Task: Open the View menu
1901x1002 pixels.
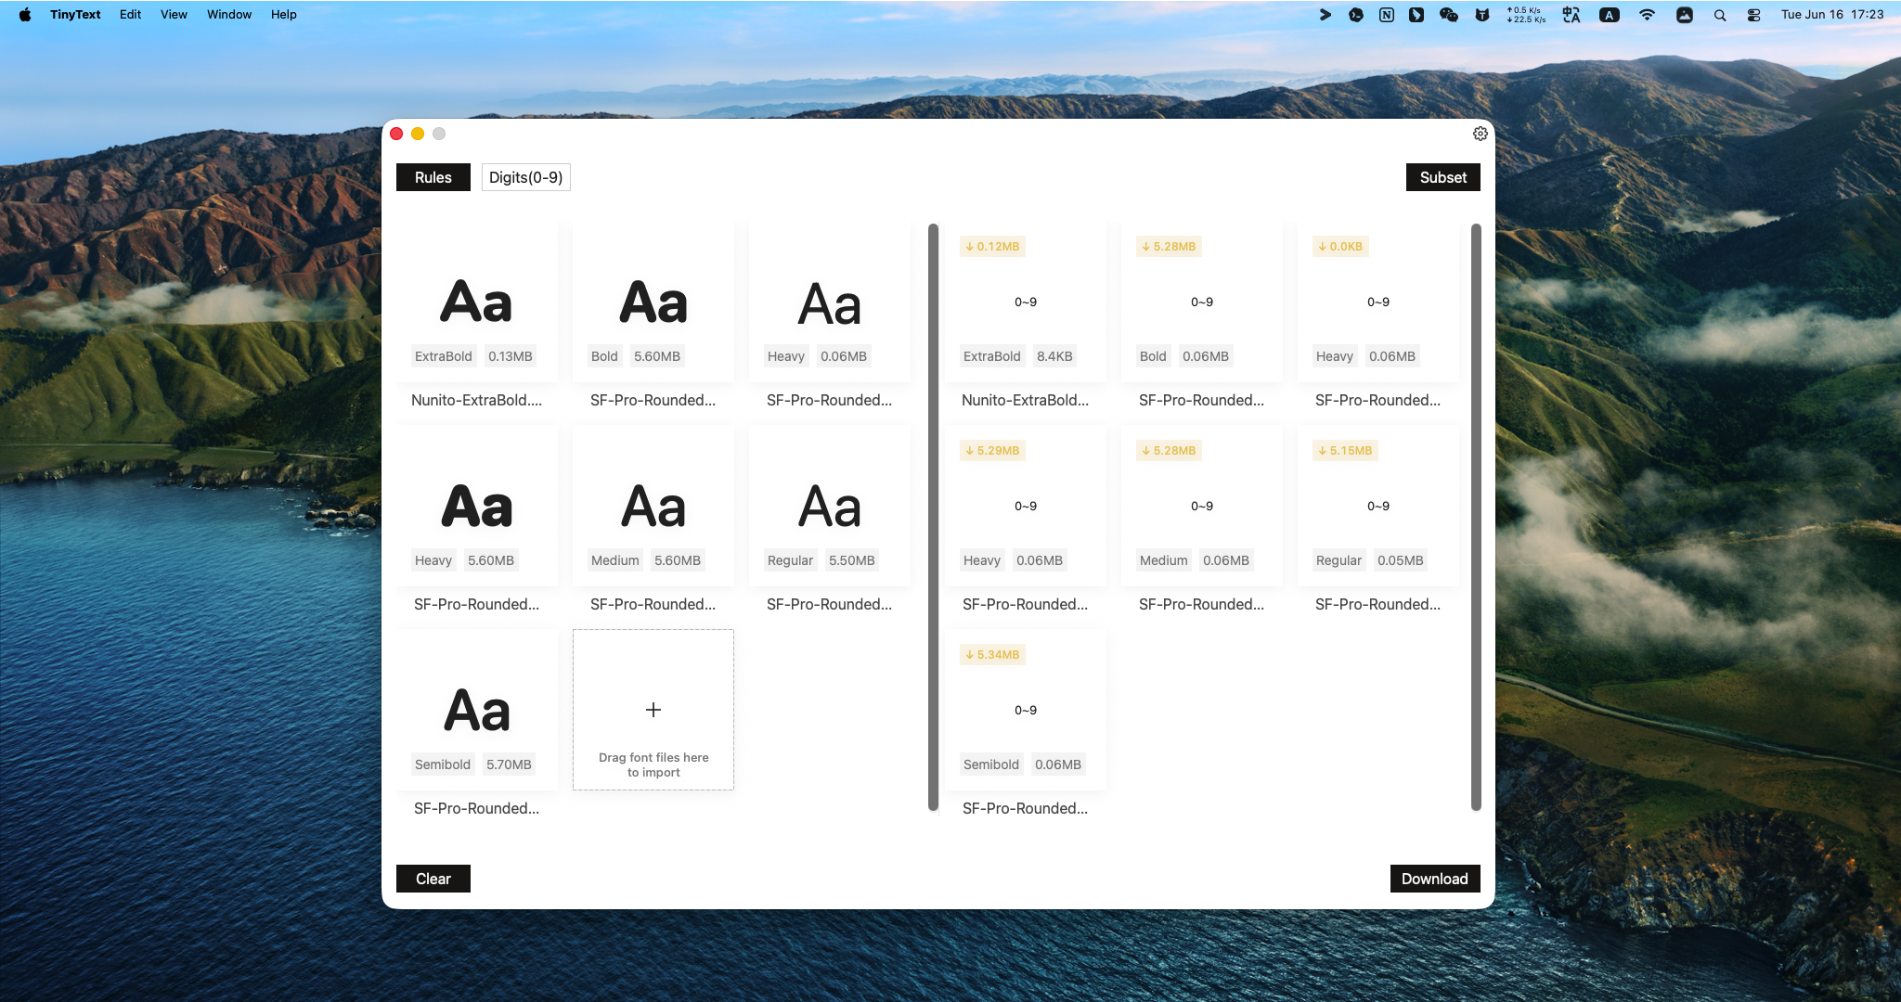Action: [174, 14]
